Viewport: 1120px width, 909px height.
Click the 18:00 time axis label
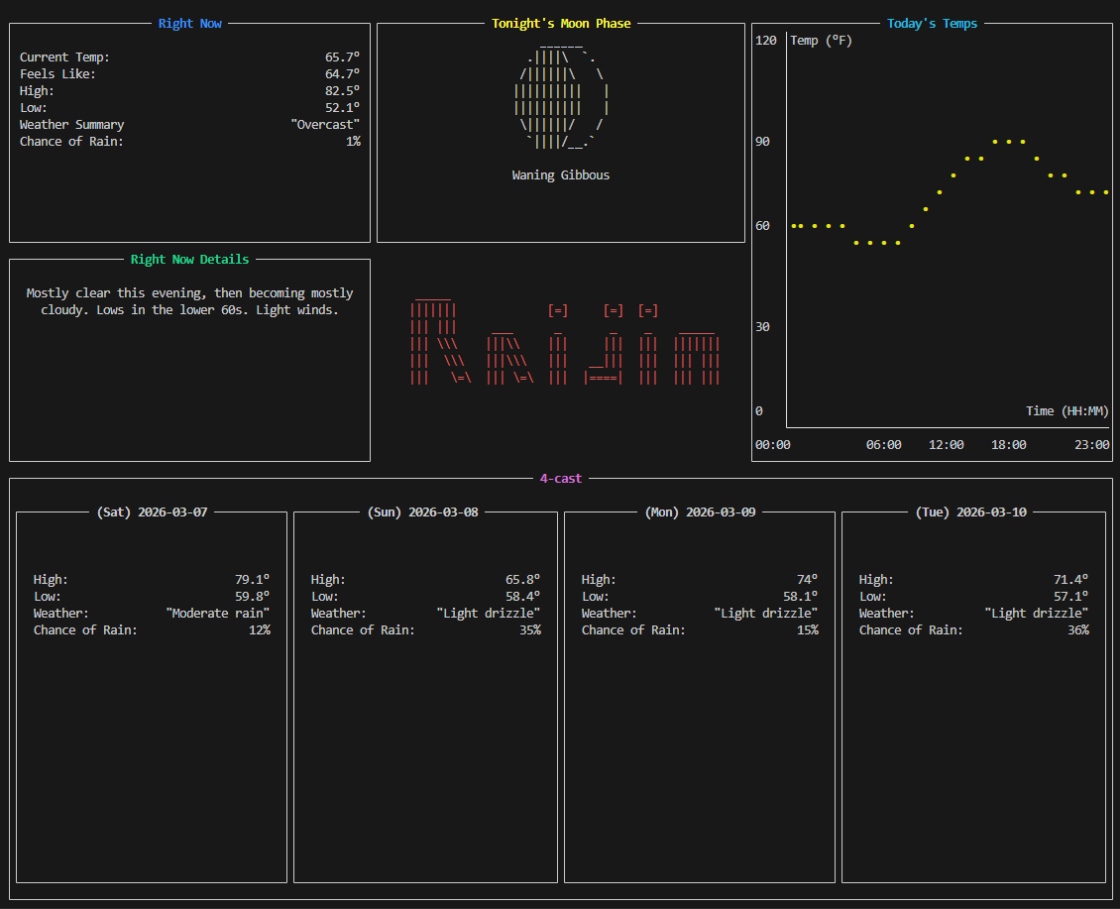pyautogui.click(x=1008, y=445)
